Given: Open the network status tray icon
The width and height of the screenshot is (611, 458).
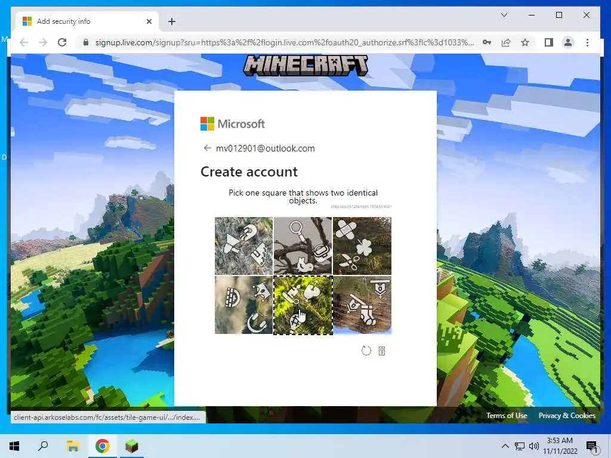Looking at the screenshot, I should click(x=520, y=446).
